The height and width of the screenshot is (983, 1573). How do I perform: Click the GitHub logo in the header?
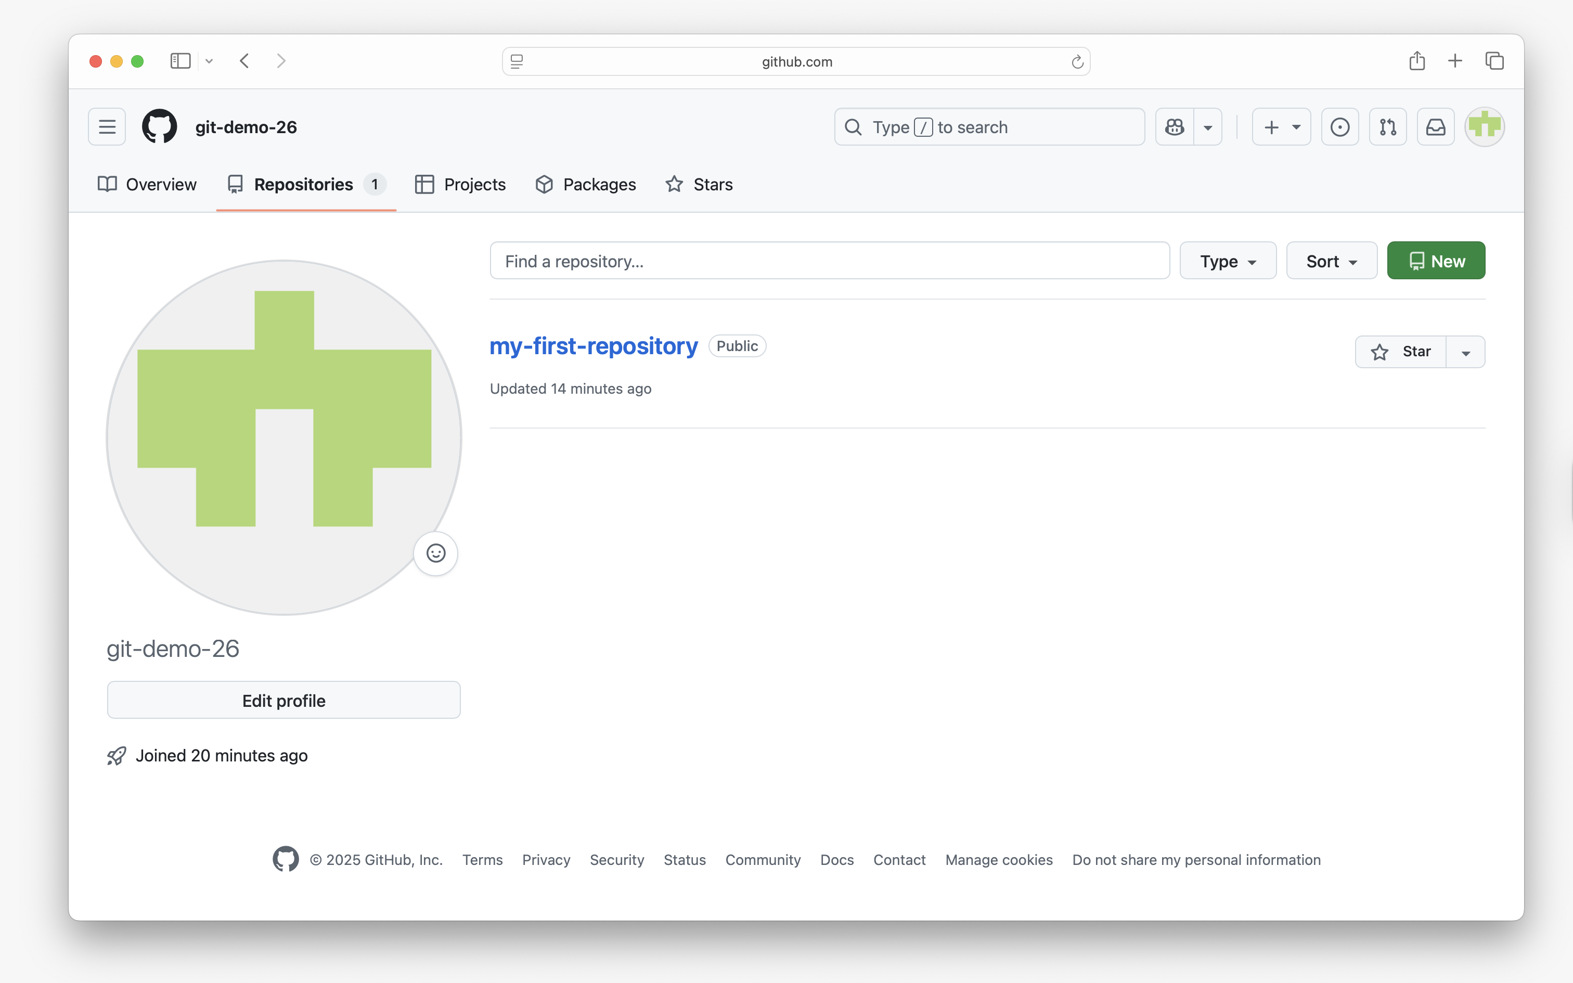159,126
